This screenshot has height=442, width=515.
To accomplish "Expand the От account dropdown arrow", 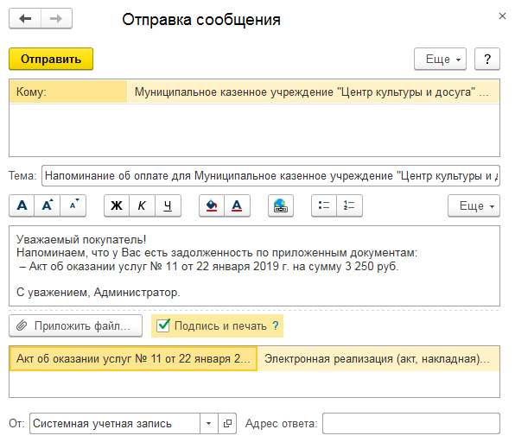I will tap(208, 424).
